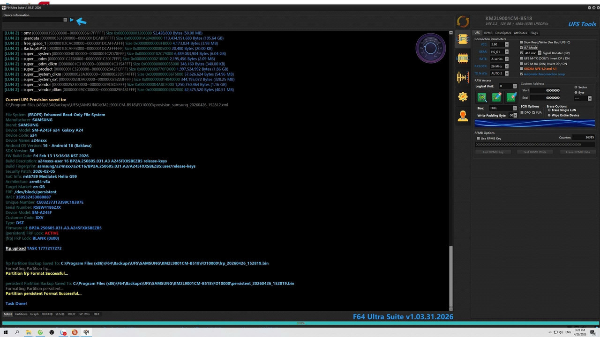The image size is (600, 337).
Task: Click the F64 taskbar app icon
Action: (x=86, y=332)
